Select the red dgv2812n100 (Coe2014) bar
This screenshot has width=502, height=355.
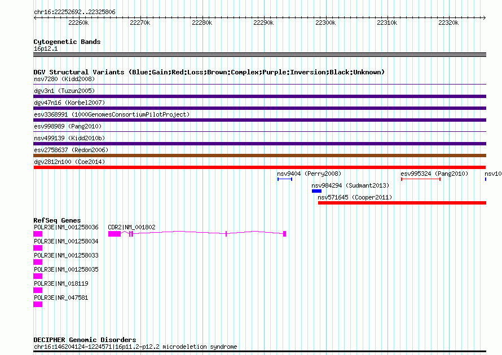[x=259, y=167]
